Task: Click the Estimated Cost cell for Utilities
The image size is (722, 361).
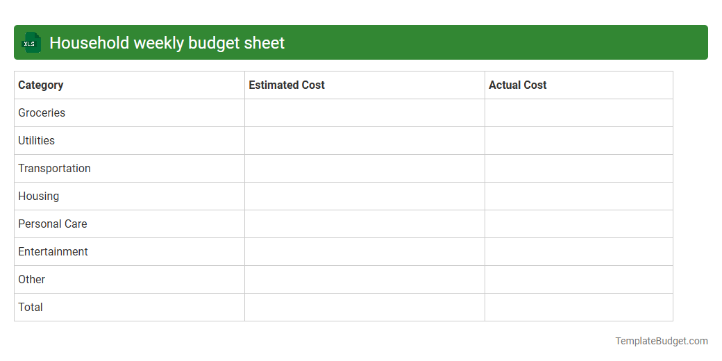Action: [364, 140]
